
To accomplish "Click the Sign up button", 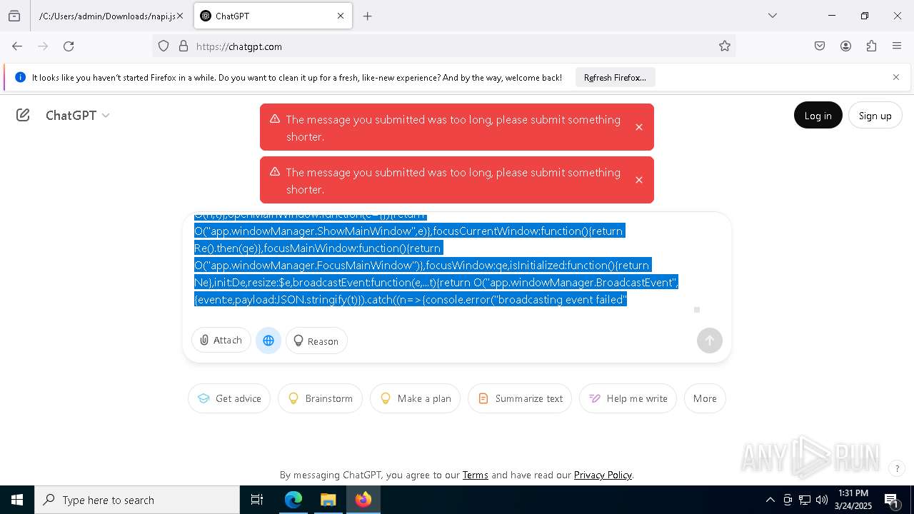I will [x=875, y=116].
